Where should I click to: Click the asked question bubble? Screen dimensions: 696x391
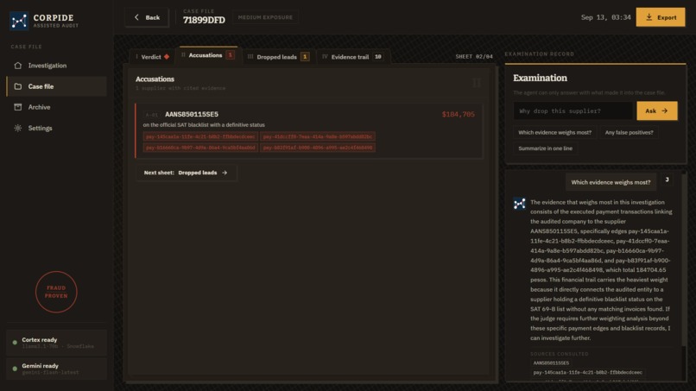pos(611,182)
